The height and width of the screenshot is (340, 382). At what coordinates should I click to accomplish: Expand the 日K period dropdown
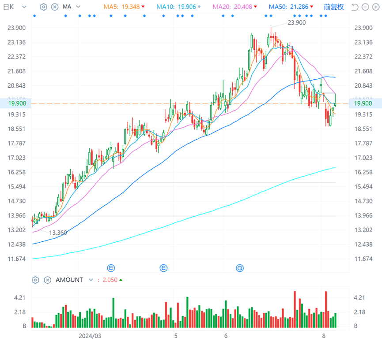(24, 7)
